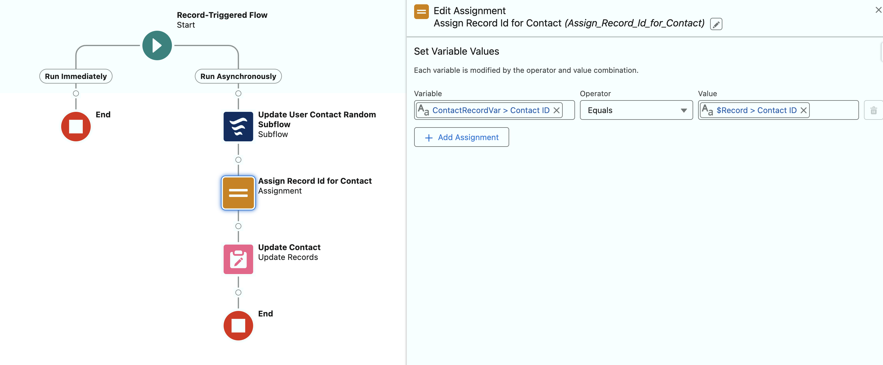Remove the ContactRecordVar Contact ID pill

[x=556, y=110]
